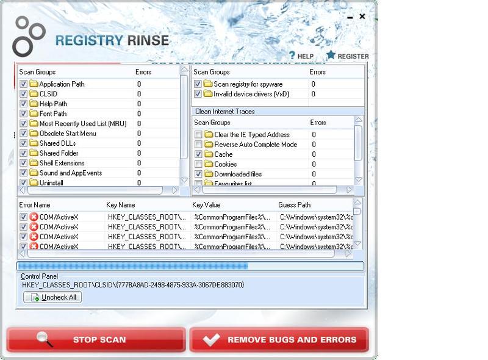Click the scan progress bar

pos(190,266)
